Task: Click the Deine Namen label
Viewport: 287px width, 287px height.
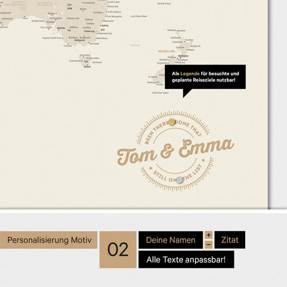Action: (170, 240)
